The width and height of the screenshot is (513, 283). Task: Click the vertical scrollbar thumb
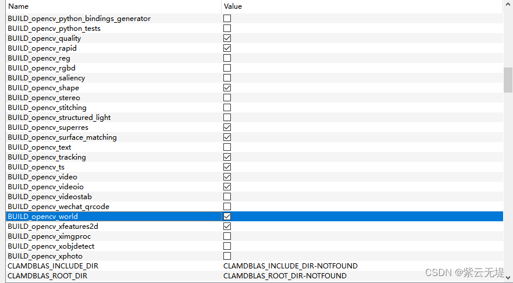(x=508, y=80)
